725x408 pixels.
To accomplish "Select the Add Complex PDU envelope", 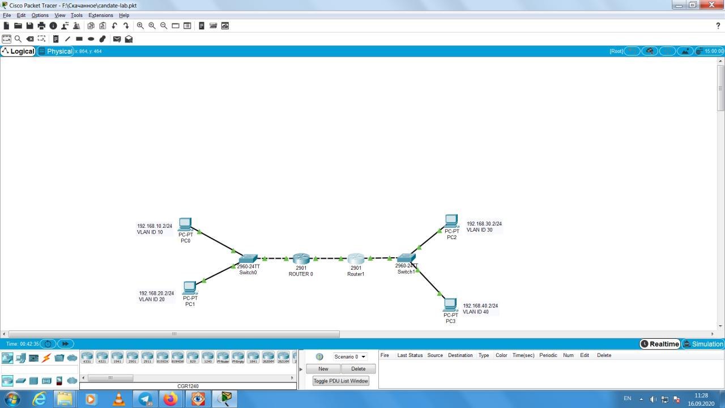I will pyautogui.click(x=129, y=39).
